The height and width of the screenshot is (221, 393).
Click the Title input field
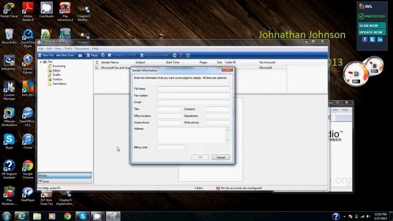click(x=169, y=109)
